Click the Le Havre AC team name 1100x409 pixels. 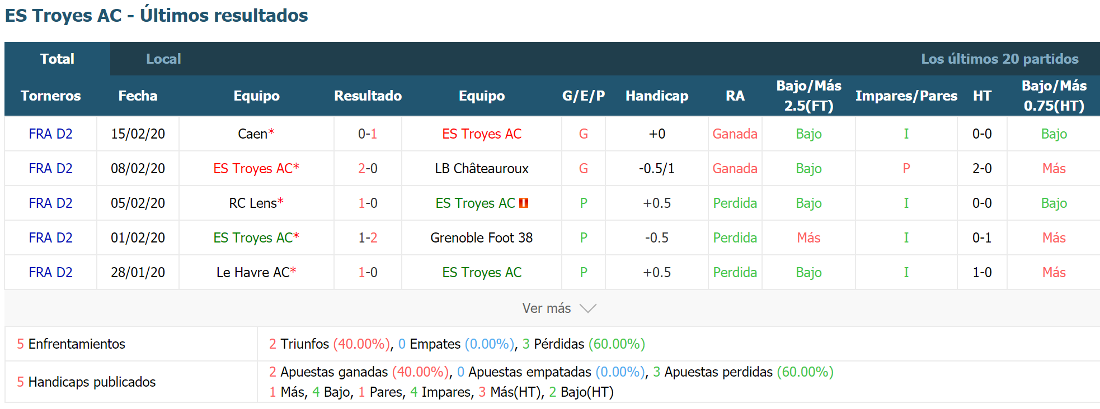pyautogui.click(x=253, y=272)
